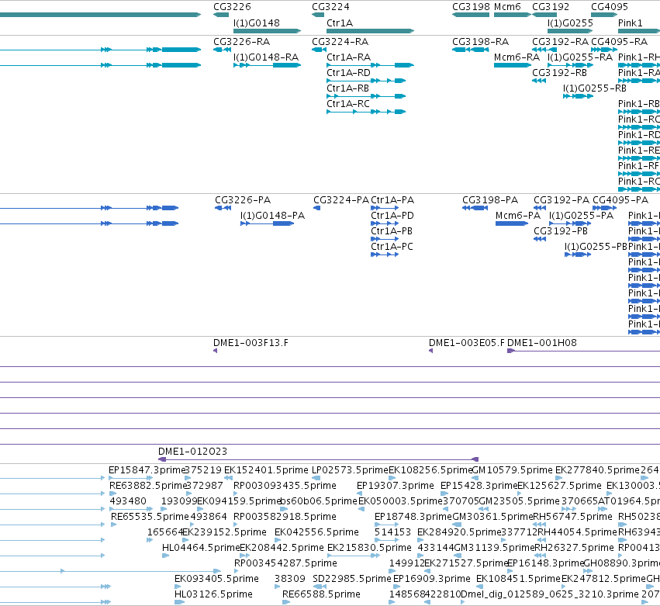660x606 pixels.
Task: Select protein Ctr1A-PA
Action: pyautogui.click(x=385, y=208)
